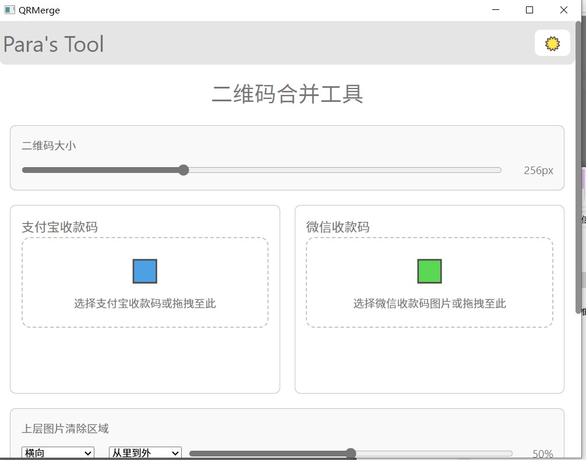Screen dimensions: 586x460
Task: Click the clear-region percentage slider handle
Action: [x=351, y=454]
